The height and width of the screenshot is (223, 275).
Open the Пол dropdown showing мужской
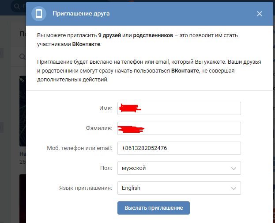pyautogui.click(x=179, y=168)
